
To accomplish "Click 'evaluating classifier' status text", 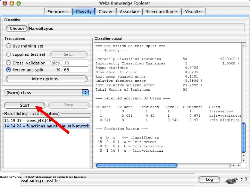I will [x=40, y=181].
